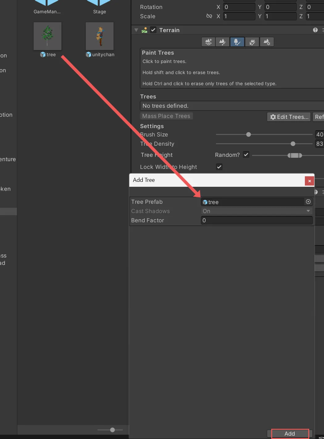Screen dimensions: 324x439
Task: Select the tree prefab thumbnail
Action: [48, 36]
